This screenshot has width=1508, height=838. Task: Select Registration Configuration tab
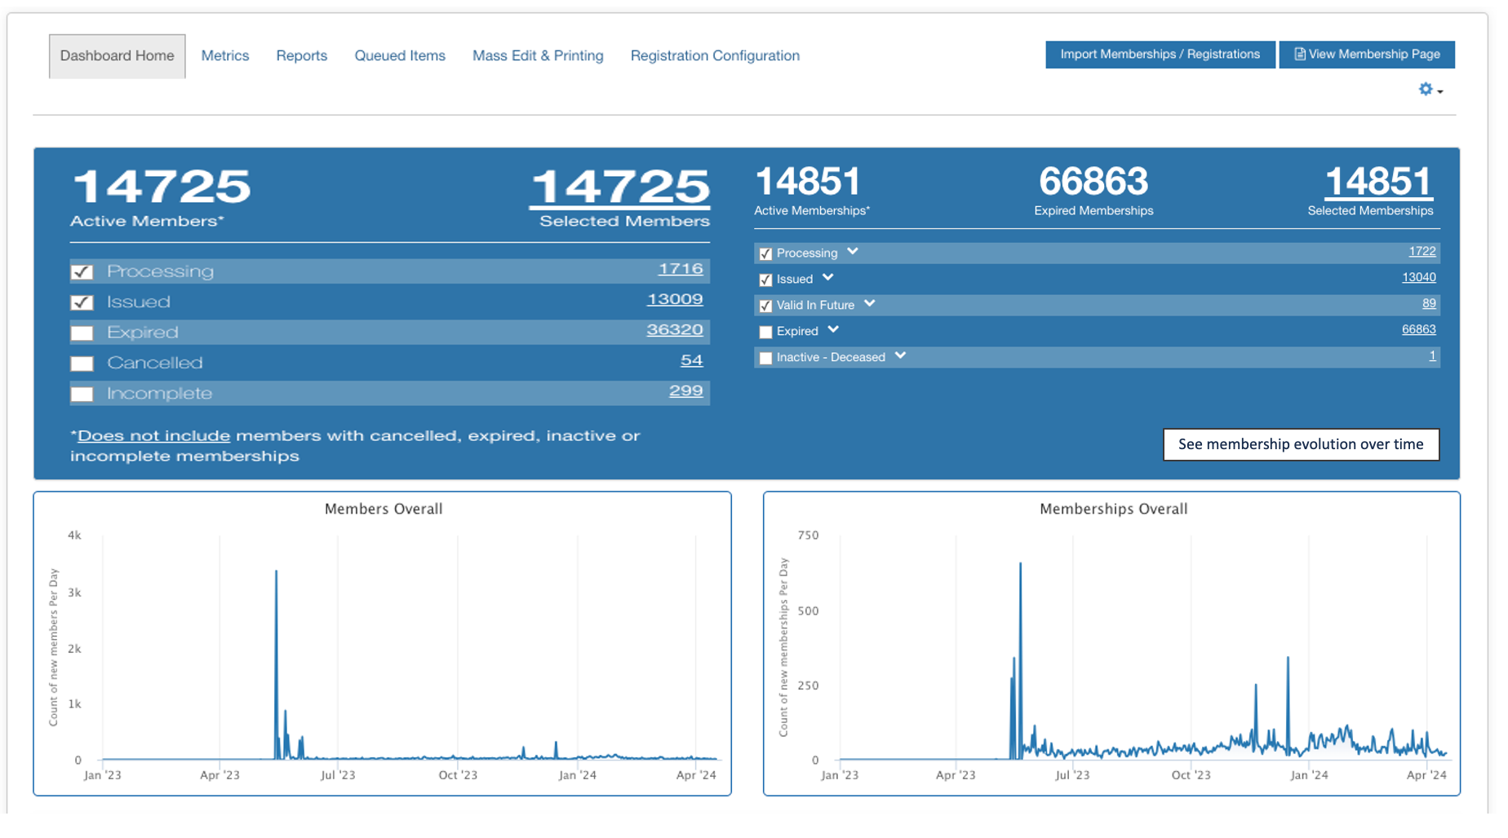tap(715, 55)
